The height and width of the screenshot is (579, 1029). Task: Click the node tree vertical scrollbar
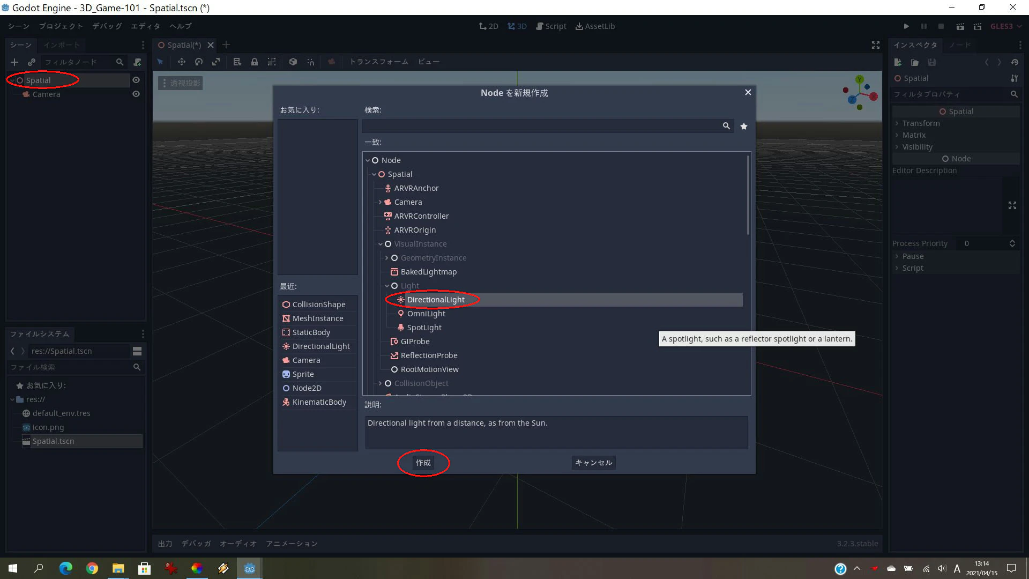748,195
